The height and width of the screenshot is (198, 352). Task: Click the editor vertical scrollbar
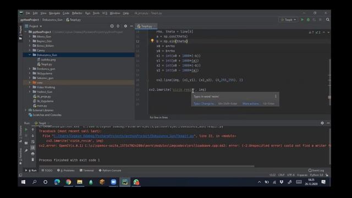click(x=329, y=82)
